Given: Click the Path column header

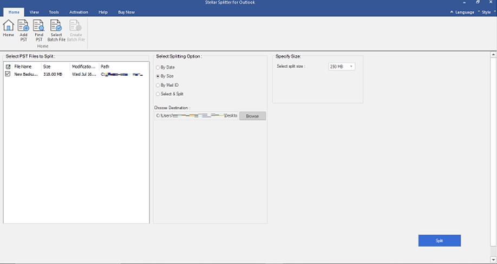Looking at the screenshot, I should 123,67.
